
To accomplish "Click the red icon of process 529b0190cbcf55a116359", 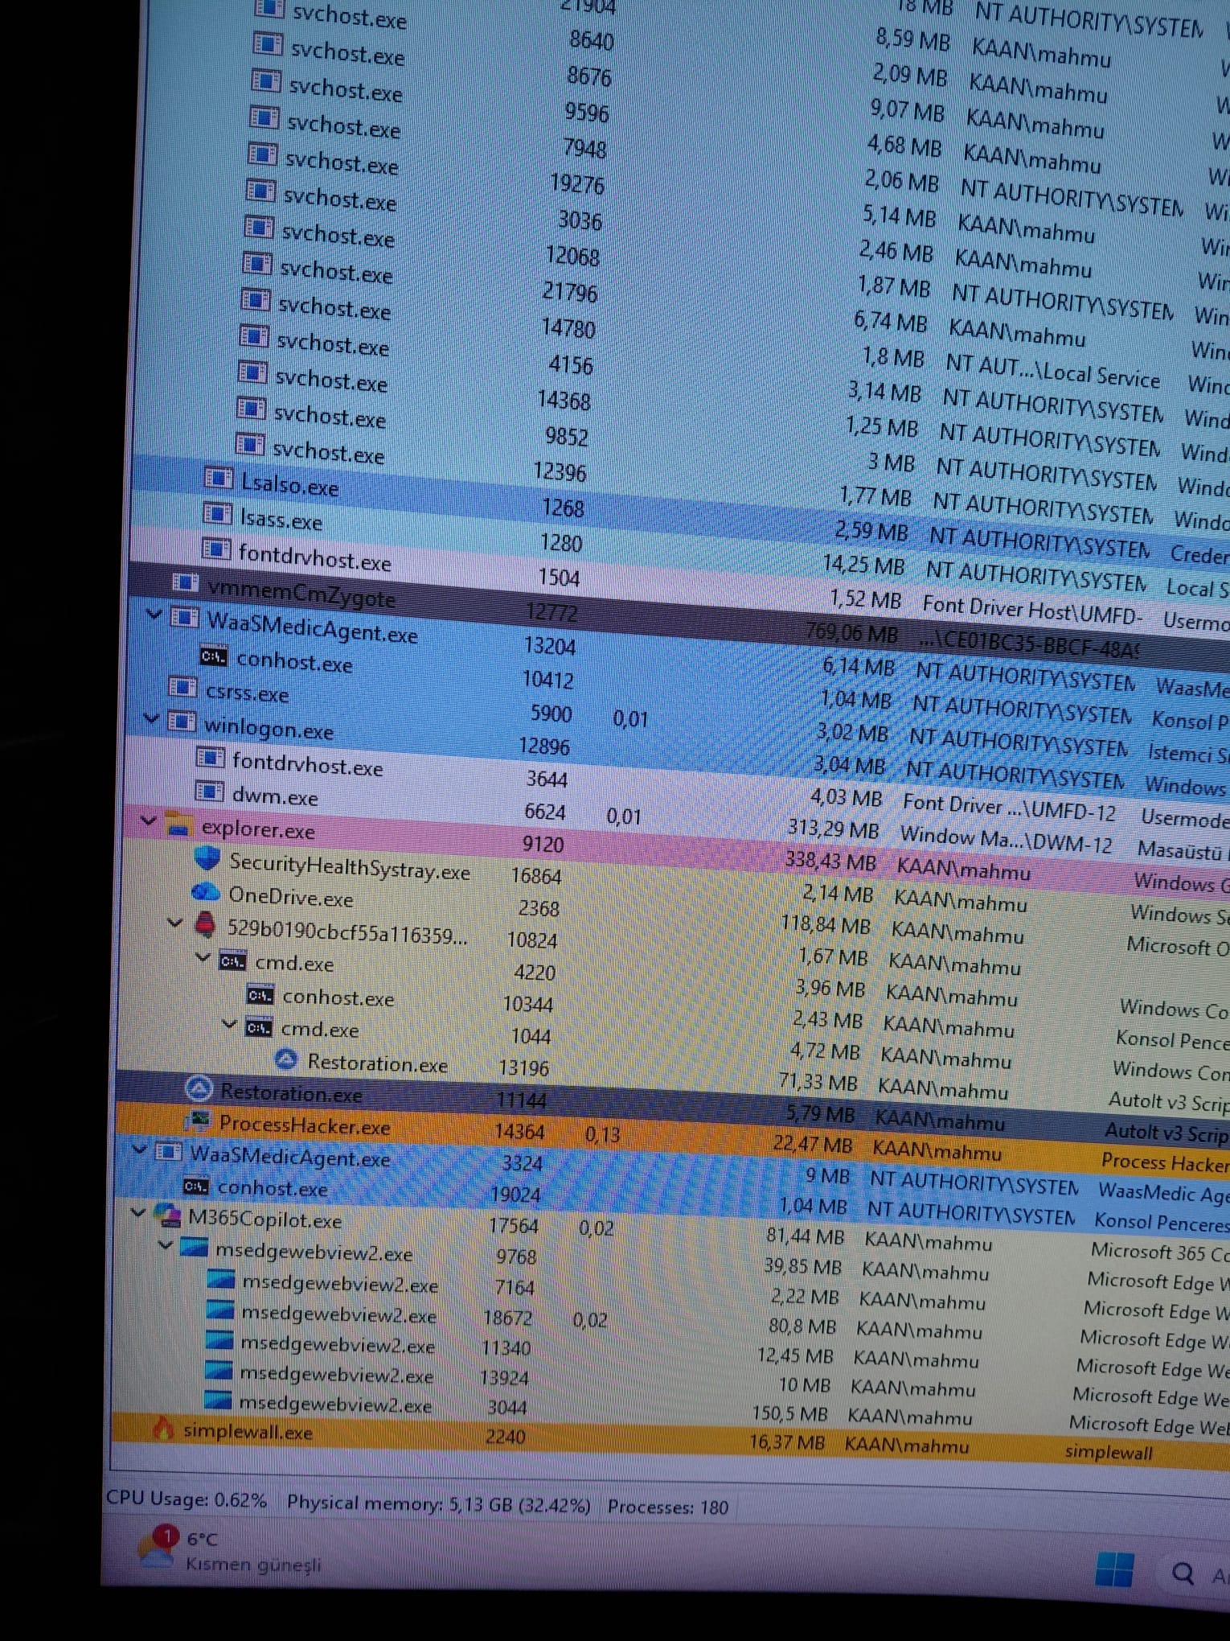I will [206, 924].
